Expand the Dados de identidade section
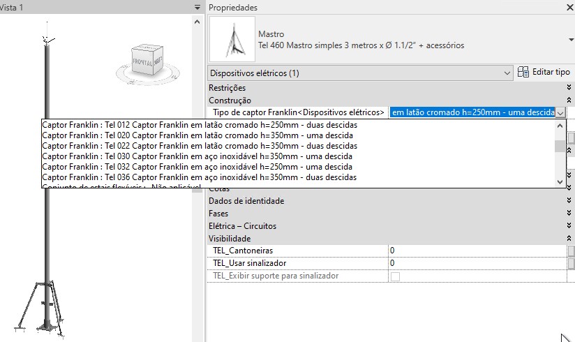575x342 pixels. 569,200
